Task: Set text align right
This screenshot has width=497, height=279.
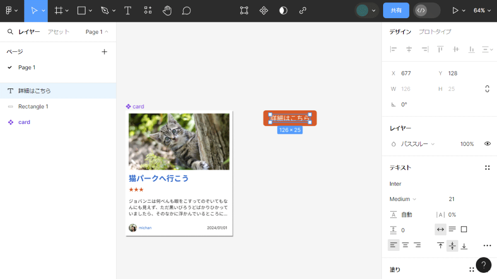Action: [417, 245]
